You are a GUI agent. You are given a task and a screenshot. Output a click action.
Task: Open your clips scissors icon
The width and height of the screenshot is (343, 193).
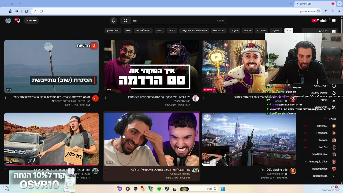tap(334, 107)
